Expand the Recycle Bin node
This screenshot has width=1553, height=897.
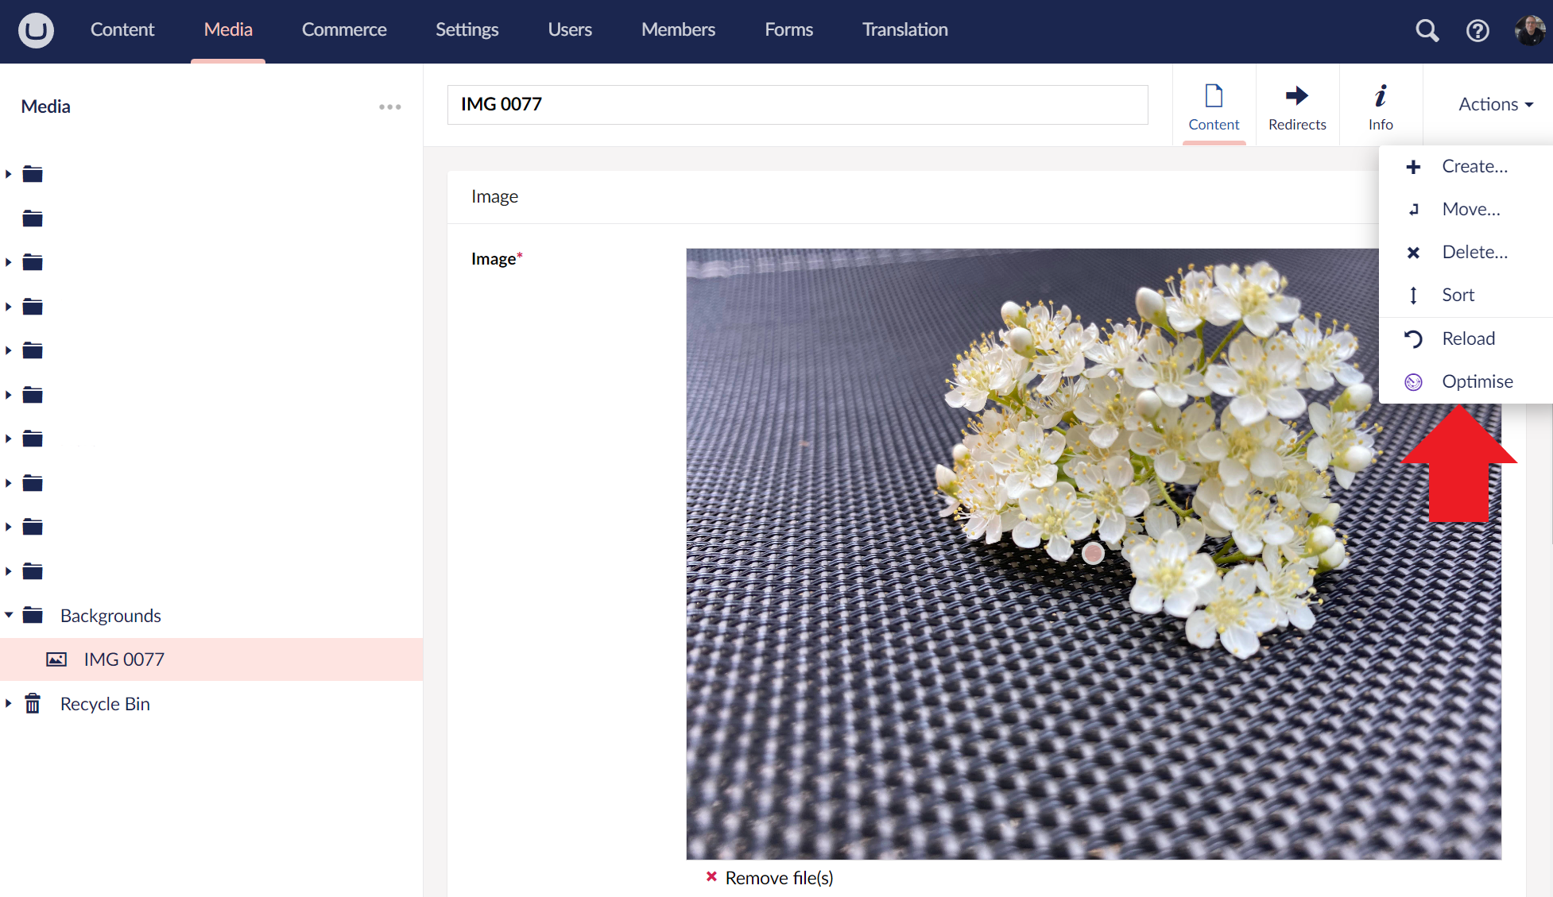(x=9, y=703)
